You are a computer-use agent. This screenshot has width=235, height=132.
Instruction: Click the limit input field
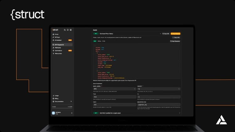tap(114, 105)
